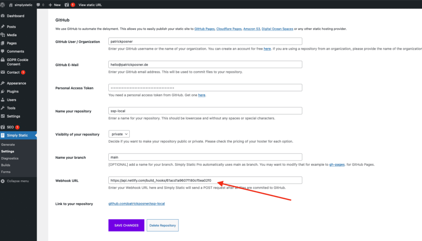Click the Yoast SEO icon in admin bar

click(67, 5)
